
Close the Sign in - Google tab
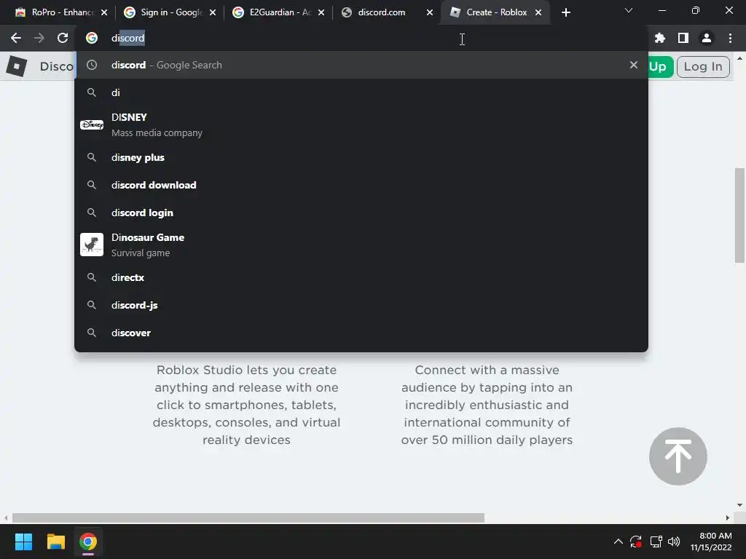point(213,12)
